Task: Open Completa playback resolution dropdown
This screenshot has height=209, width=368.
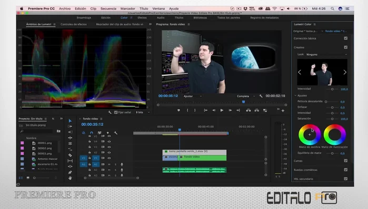Action: tap(245, 96)
